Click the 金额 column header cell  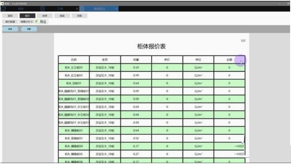click(x=229, y=60)
